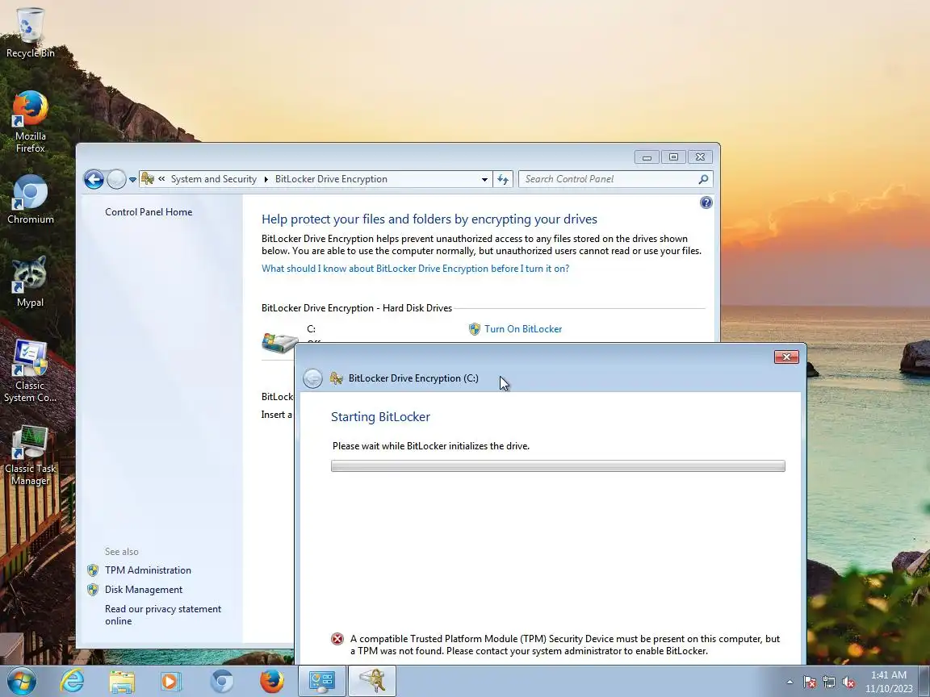Screen dimensions: 930x697
Task: Click Turn On BitLocker for drive C:
Action: [x=523, y=329]
